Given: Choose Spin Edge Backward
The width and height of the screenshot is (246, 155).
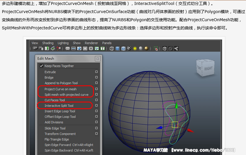Looking at the screenshot, I should 69,150.
